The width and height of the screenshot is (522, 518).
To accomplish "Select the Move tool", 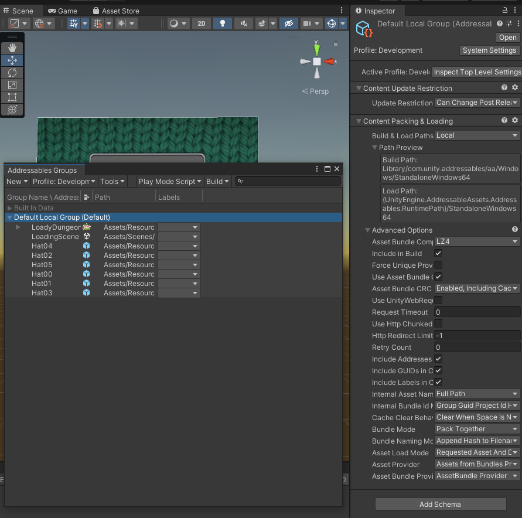I will click(x=12, y=60).
